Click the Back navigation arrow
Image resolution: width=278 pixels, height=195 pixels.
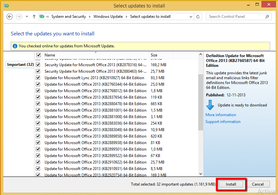pyautogui.click(x=9, y=17)
